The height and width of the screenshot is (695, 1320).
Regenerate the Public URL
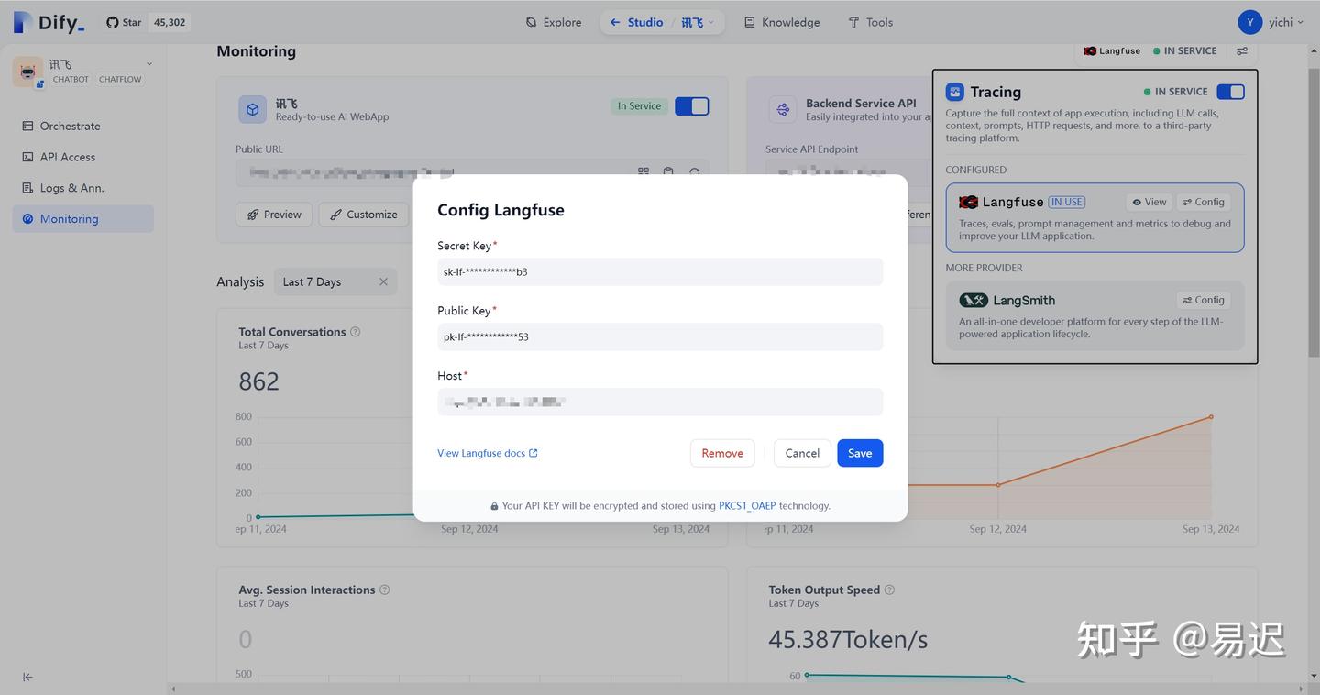pyautogui.click(x=694, y=172)
